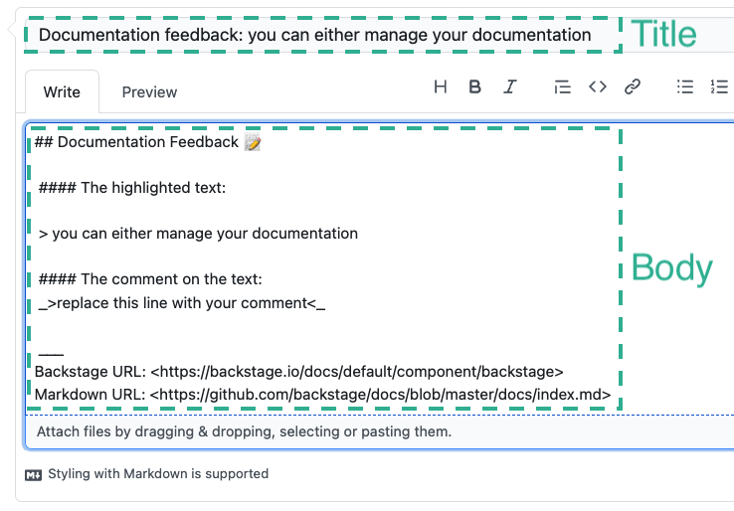734x511 pixels.
Task: Click the Markdown logo icon below the editor
Action: [x=33, y=474]
